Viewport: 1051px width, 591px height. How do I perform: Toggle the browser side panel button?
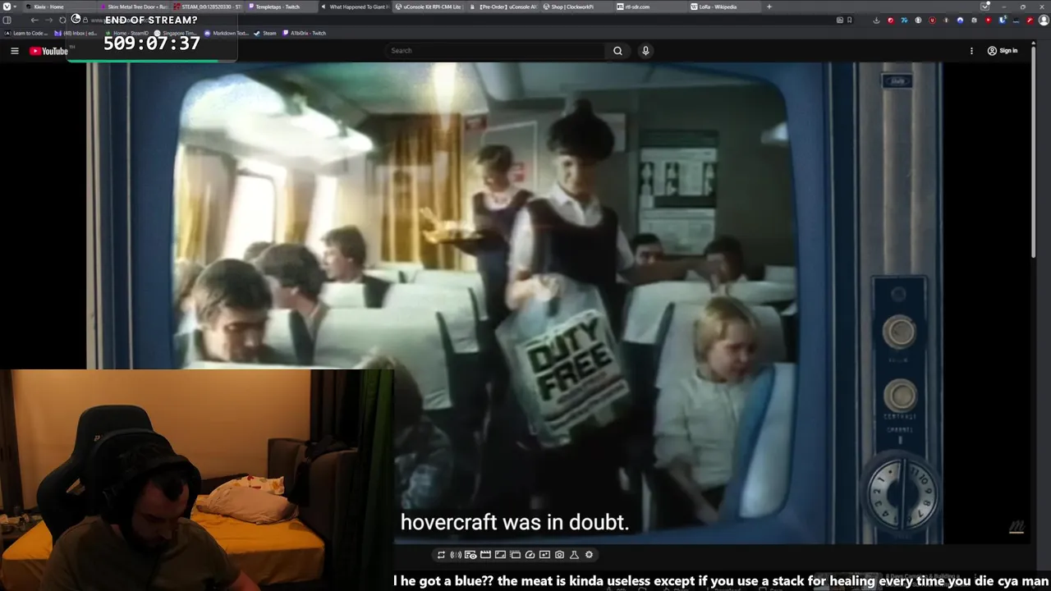pyautogui.click(x=7, y=20)
